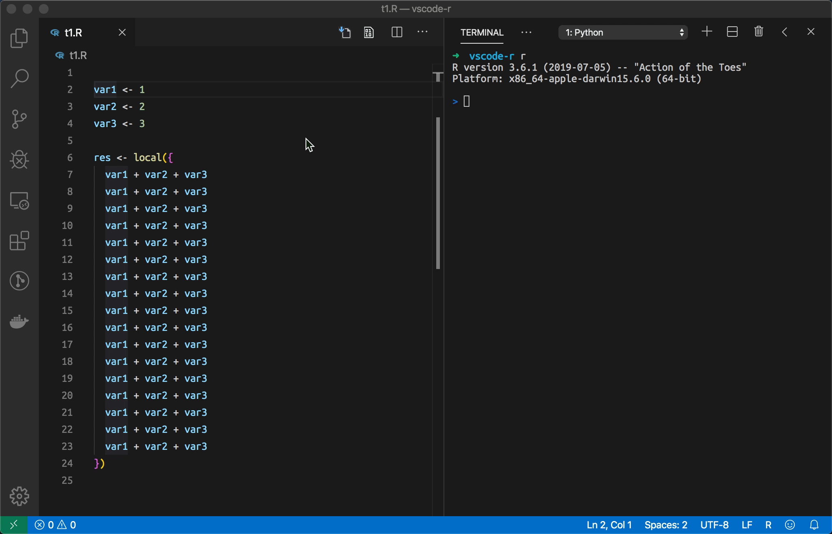The height and width of the screenshot is (534, 832).
Task: Open the Extensions view
Action: 19,241
